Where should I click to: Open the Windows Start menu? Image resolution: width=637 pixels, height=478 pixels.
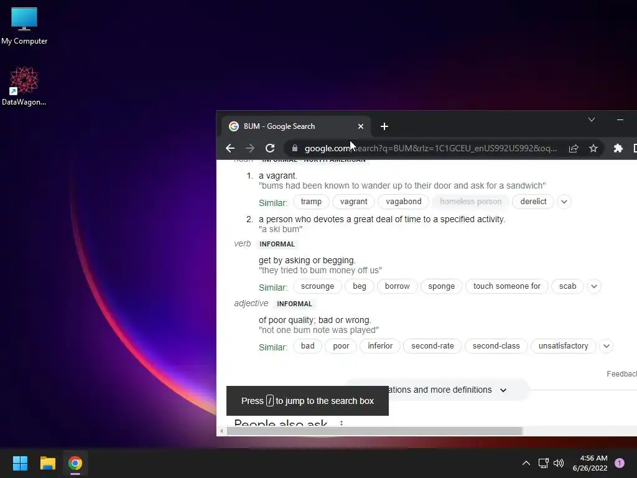pyautogui.click(x=20, y=463)
